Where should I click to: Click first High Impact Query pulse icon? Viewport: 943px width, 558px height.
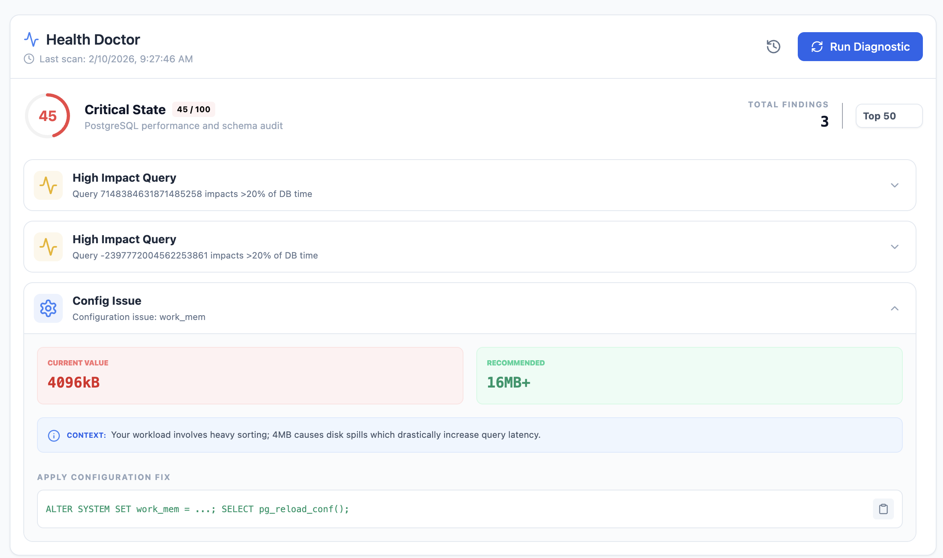pyautogui.click(x=48, y=185)
